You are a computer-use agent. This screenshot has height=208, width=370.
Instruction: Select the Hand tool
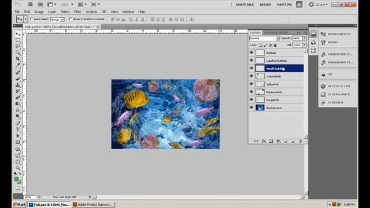18,162
